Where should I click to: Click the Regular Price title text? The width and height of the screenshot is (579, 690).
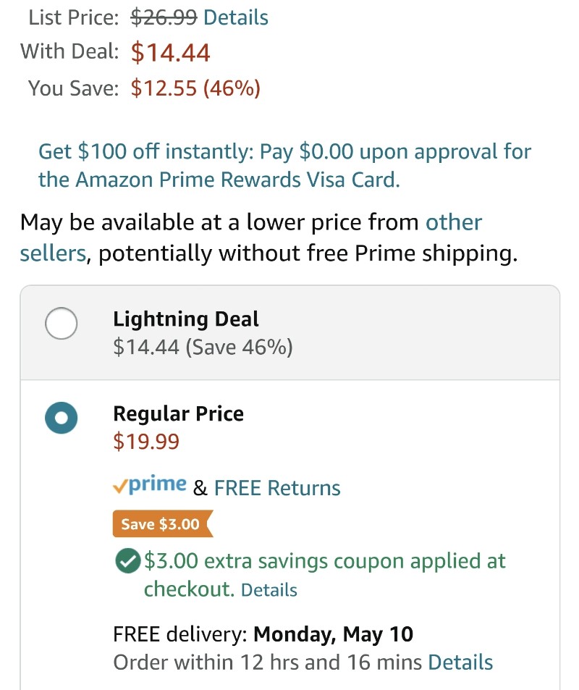pyautogui.click(x=178, y=413)
